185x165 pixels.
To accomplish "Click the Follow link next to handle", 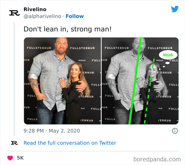I will coord(75,16).
